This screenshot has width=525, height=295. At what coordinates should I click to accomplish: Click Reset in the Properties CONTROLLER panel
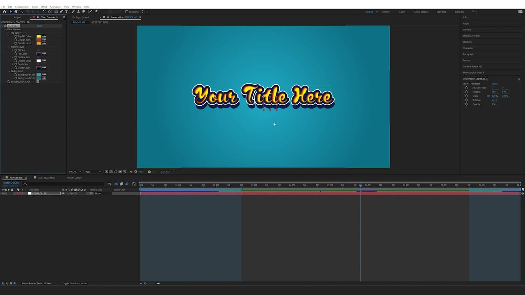(x=494, y=84)
